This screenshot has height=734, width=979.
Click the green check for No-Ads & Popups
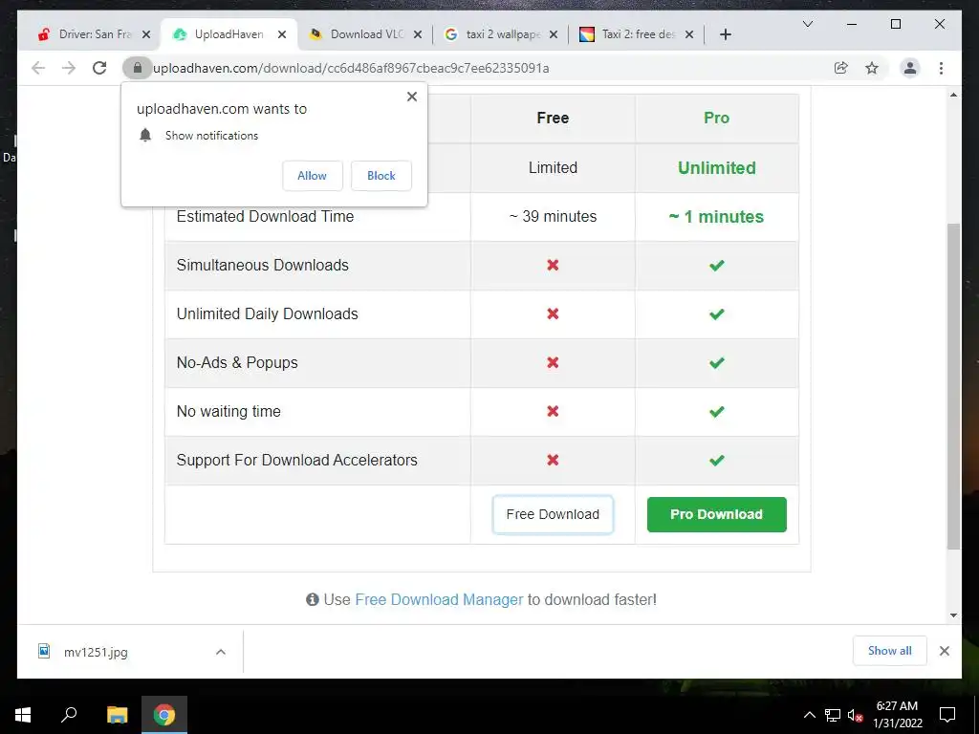[x=716, y=362]
